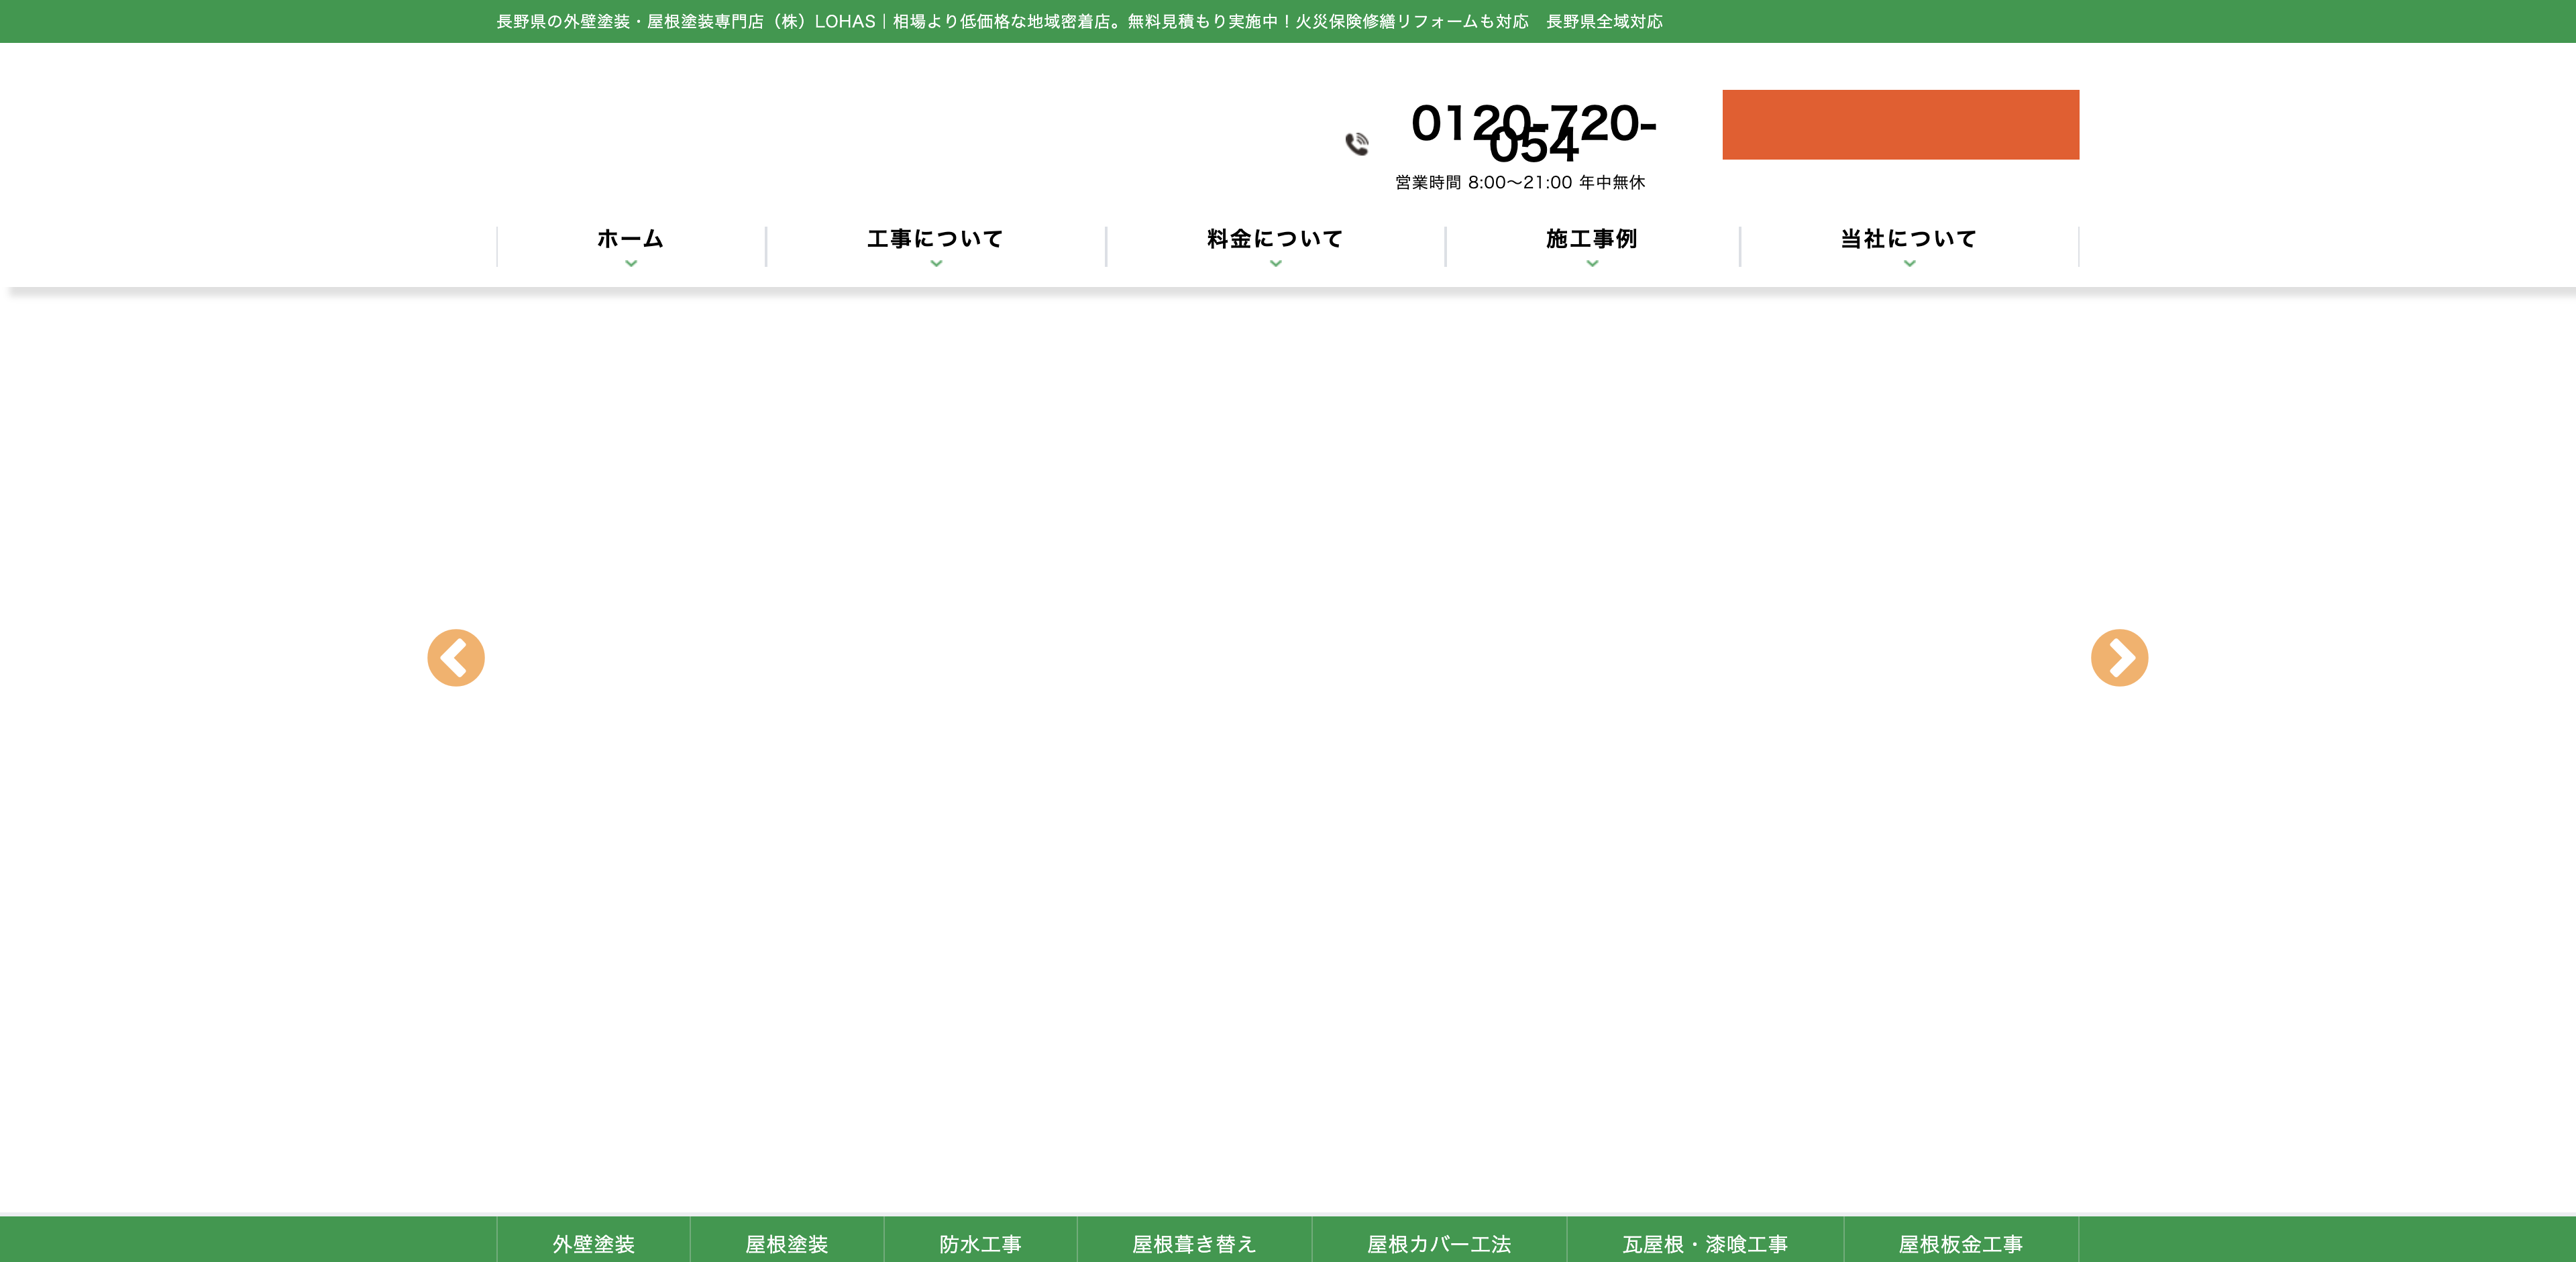2576x1262 pixels.
Task: Click the 営業時間 8:00〜21:00 年中無休 text
Action: point(1520,182)
